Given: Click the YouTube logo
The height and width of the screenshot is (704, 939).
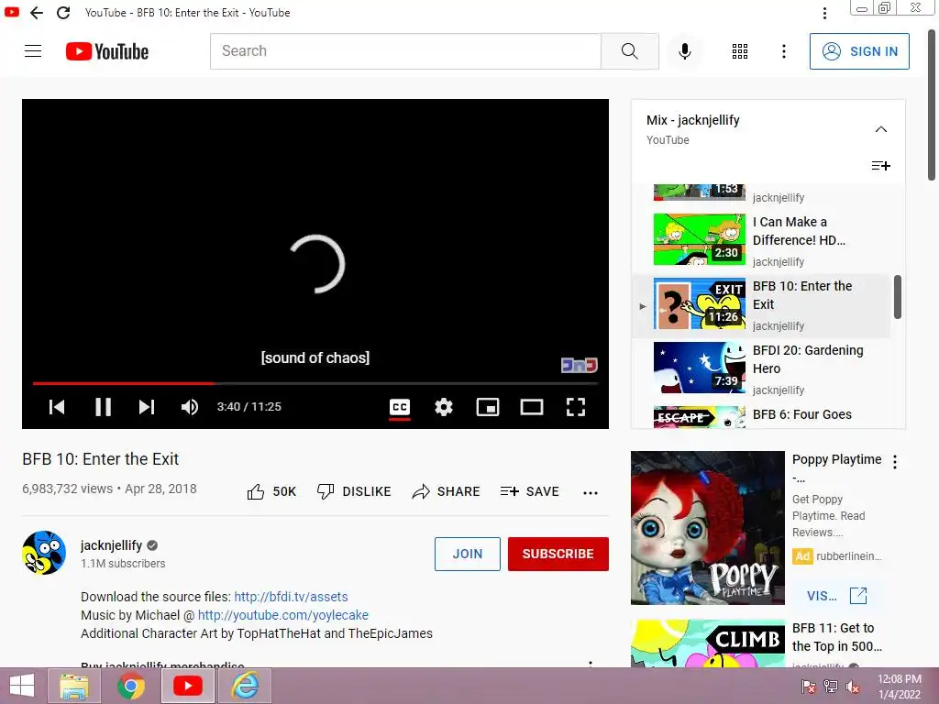Looking at the screenshot, I should [107, 51].
